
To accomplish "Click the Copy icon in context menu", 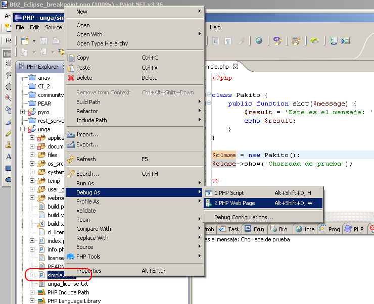I will (71, 58).
